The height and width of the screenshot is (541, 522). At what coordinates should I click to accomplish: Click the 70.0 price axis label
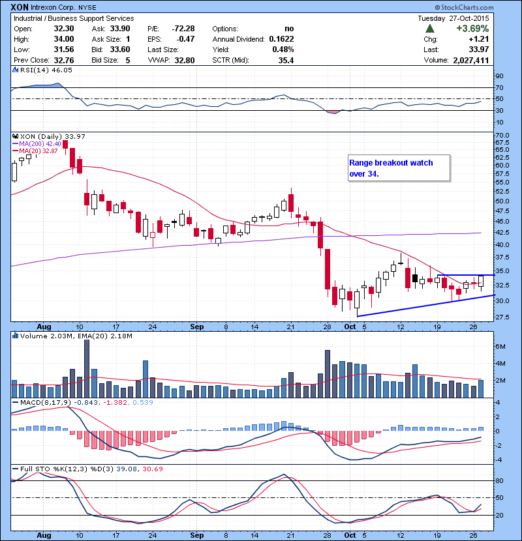tap(502, 136)
